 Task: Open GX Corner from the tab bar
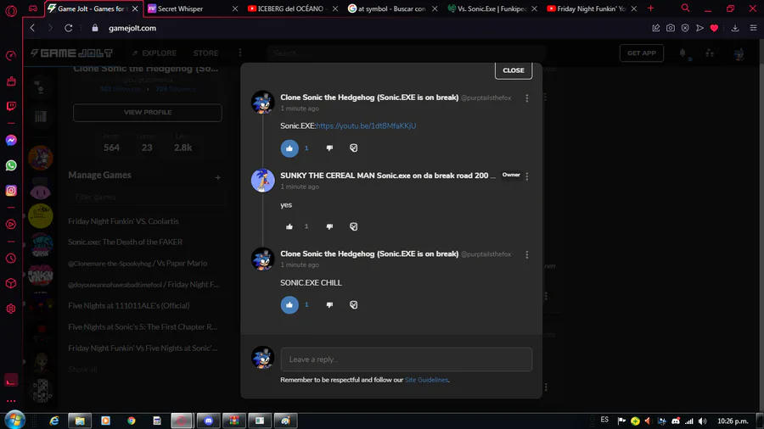coord(32,8)
